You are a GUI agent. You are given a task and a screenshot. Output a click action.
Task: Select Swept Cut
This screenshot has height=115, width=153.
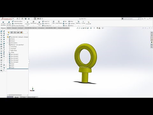point(46,21)
